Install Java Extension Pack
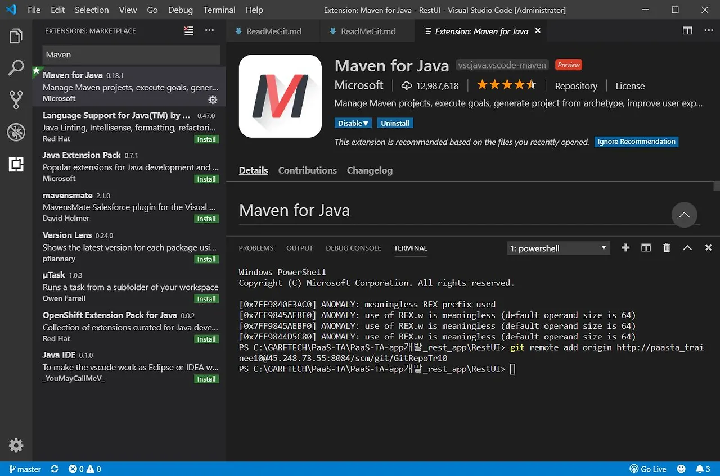 (206, 179)
